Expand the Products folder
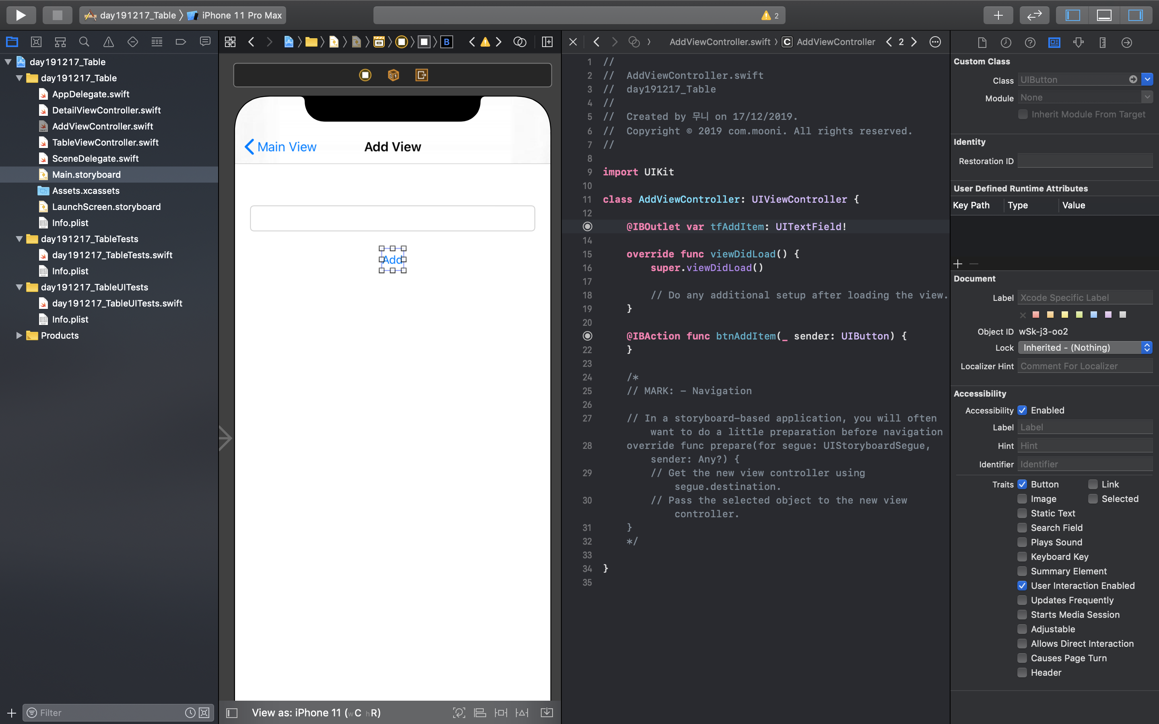 point(19,336)
